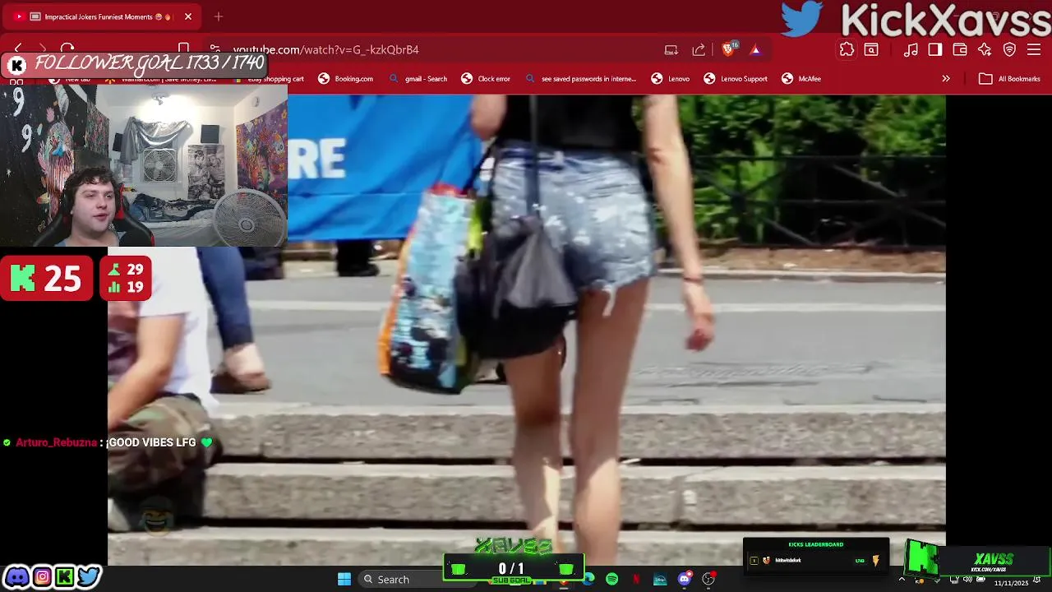The image size is (1052, 592).
Task: Open the Lenovo bookmark
Action: coord(671,79)
